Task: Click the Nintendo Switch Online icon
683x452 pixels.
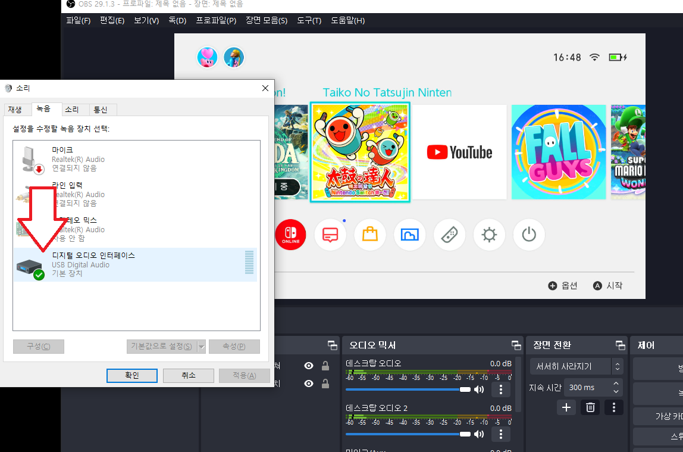Action: pyautogui.click(x=290, y=235)
